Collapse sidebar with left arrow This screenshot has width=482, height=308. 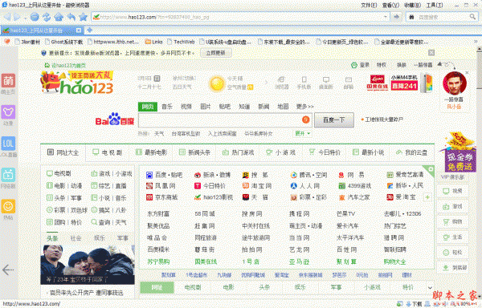[8, 270]
